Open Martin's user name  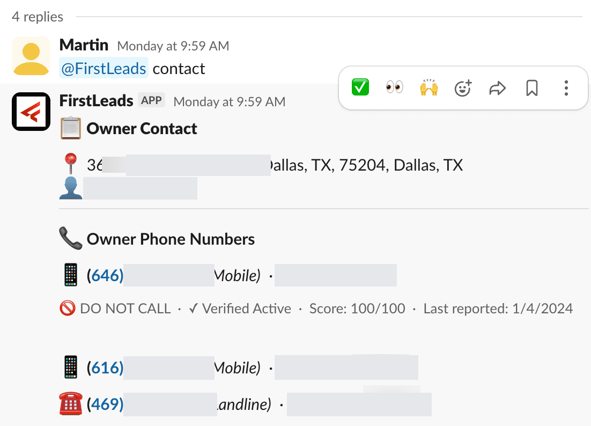[84, 45]
